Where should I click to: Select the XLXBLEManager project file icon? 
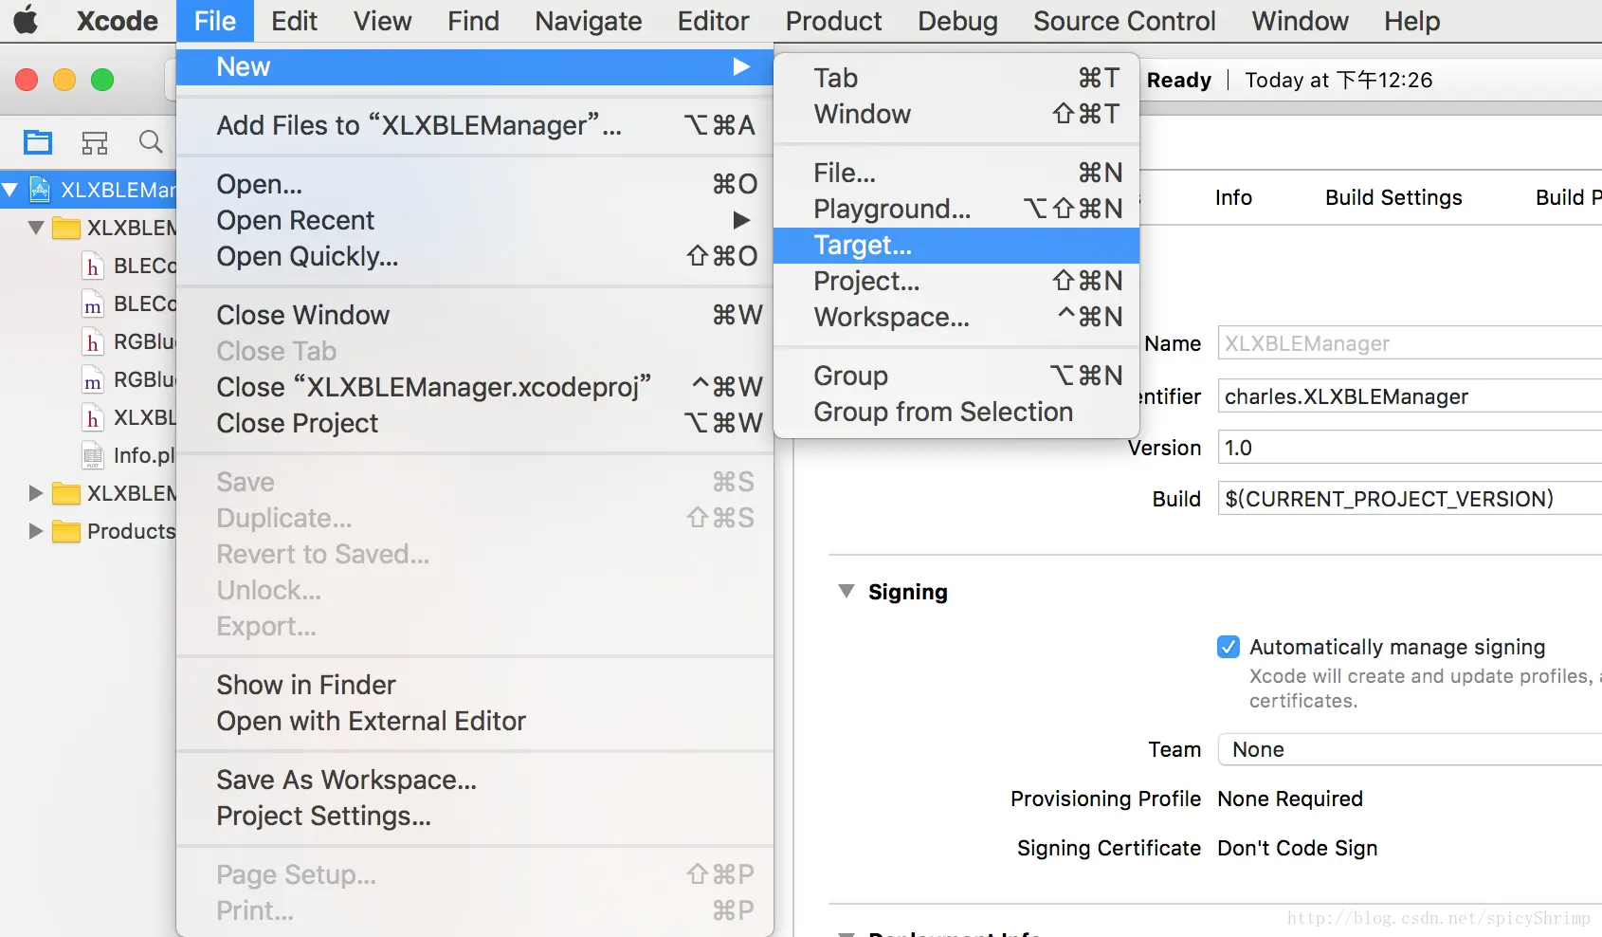tap(40, 190)
